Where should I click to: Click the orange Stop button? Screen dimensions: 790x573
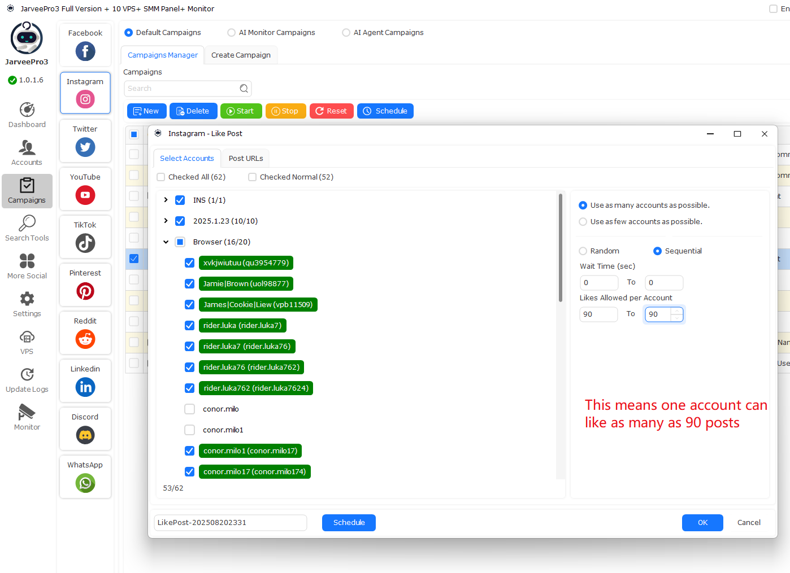tap(285, 111)
